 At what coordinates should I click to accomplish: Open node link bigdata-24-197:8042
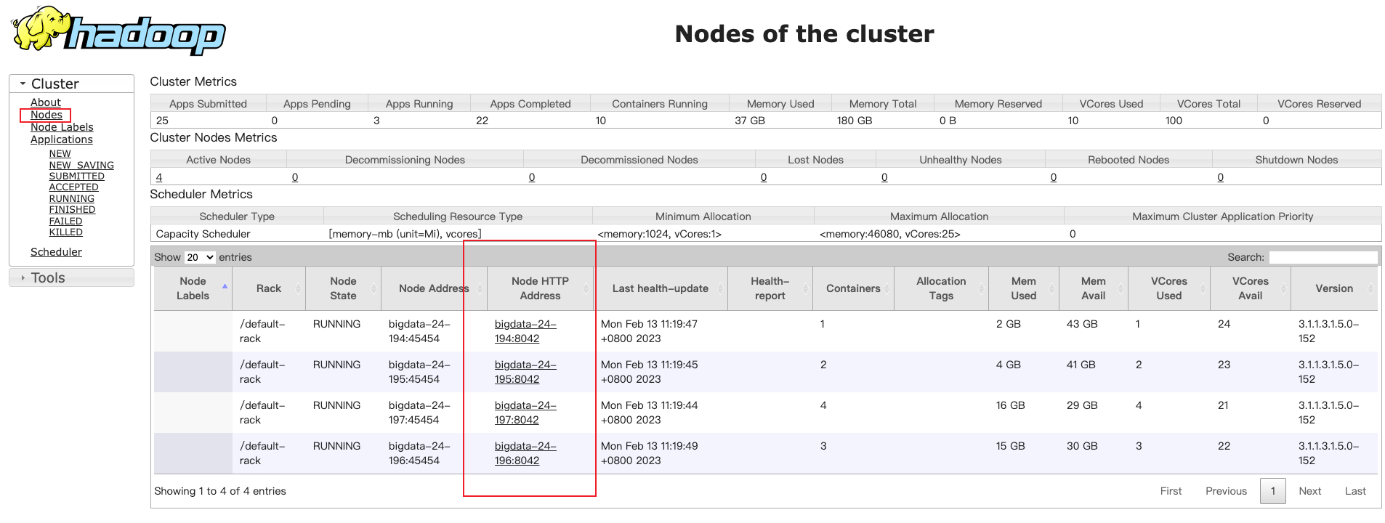pyautogui.click(x=525, y=413)
